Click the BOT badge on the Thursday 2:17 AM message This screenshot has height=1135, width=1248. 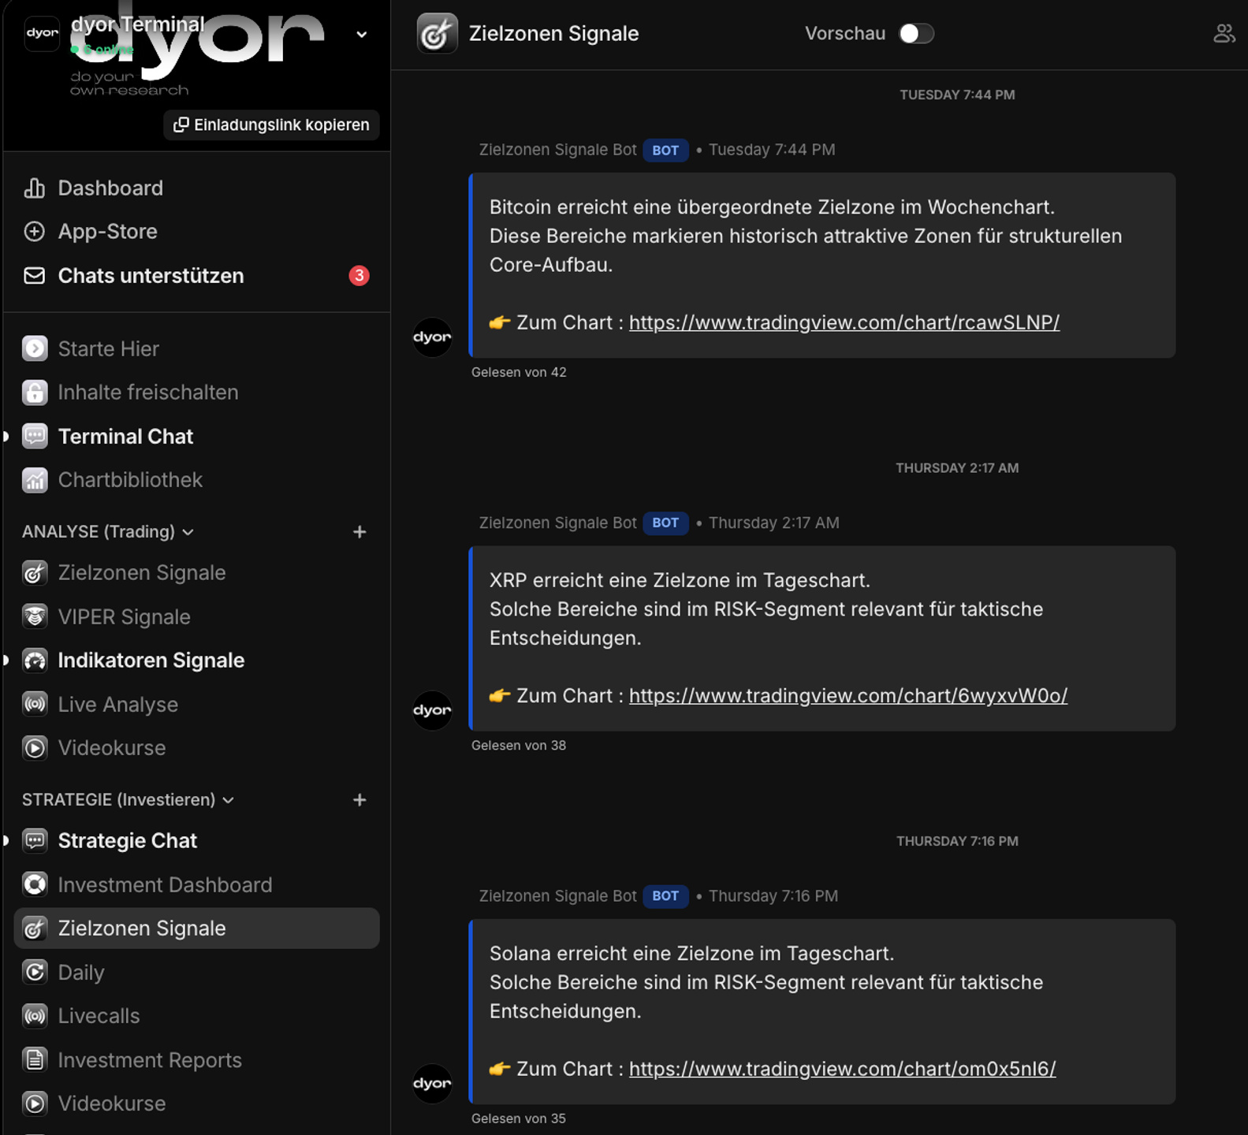pyautogui.click(x=665, y=523)
